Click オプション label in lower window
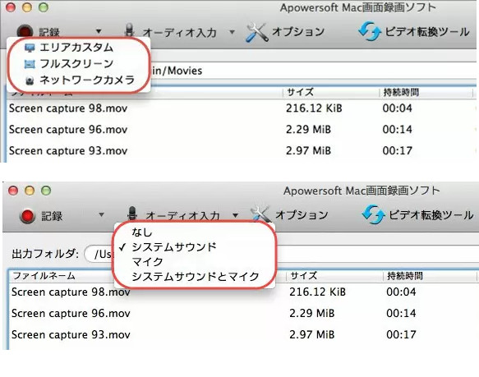The width and height of the screenshot is (479, 377). (x=302, y=214)
